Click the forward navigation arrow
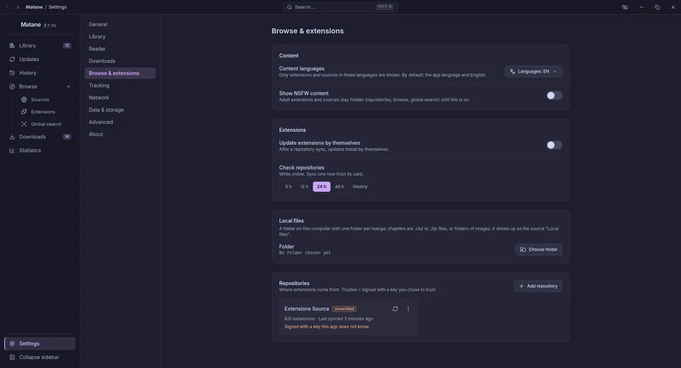 (18, 7)
